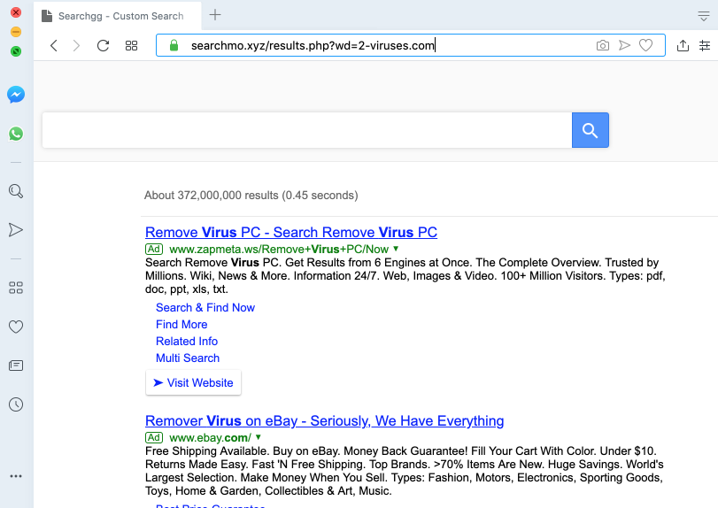Go forward to the next page
This screenshot has height=508, width=718.
coord(76,45)
